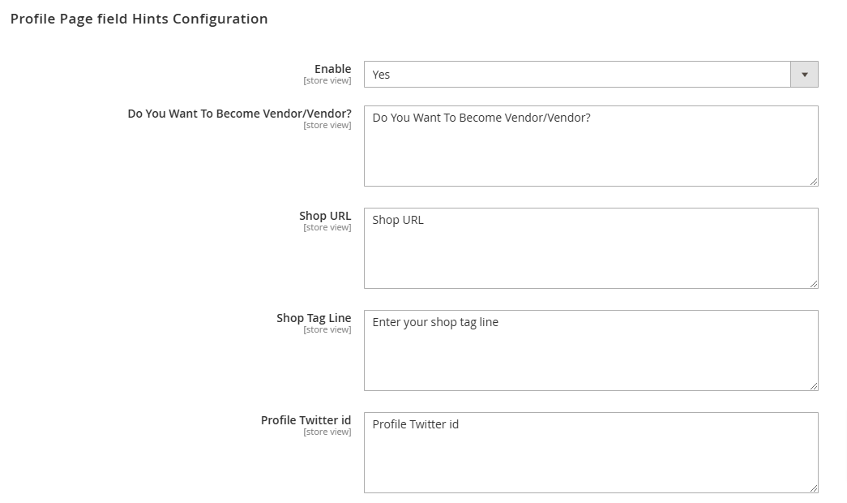The height and width of the screenshot is (503, 847).
Task: Click the store view scope under Profile Twitter id
Action: 327,432
